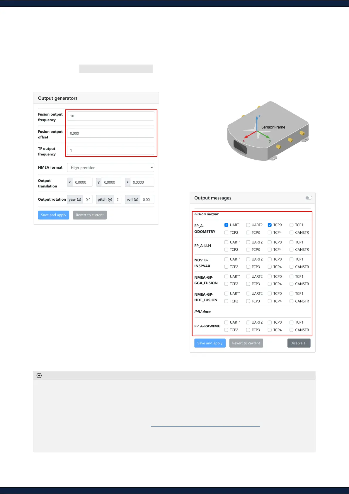Toggle the Output messages switch
This screenshot has height=494, width=349.
point(309,198)
